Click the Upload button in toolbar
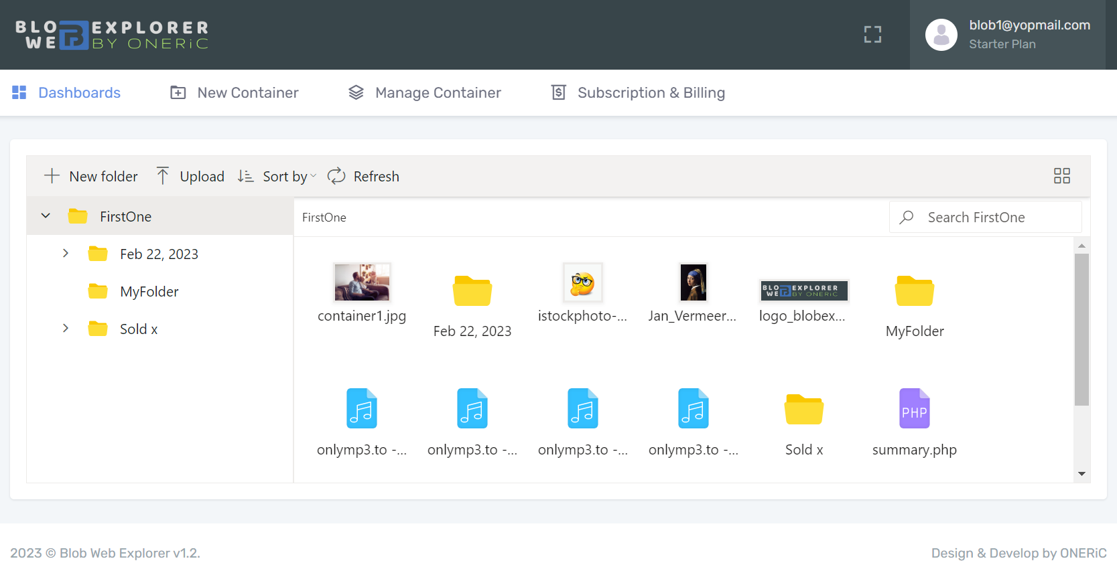The height and width of the screenshot is (577, 1117). (190, 177)
